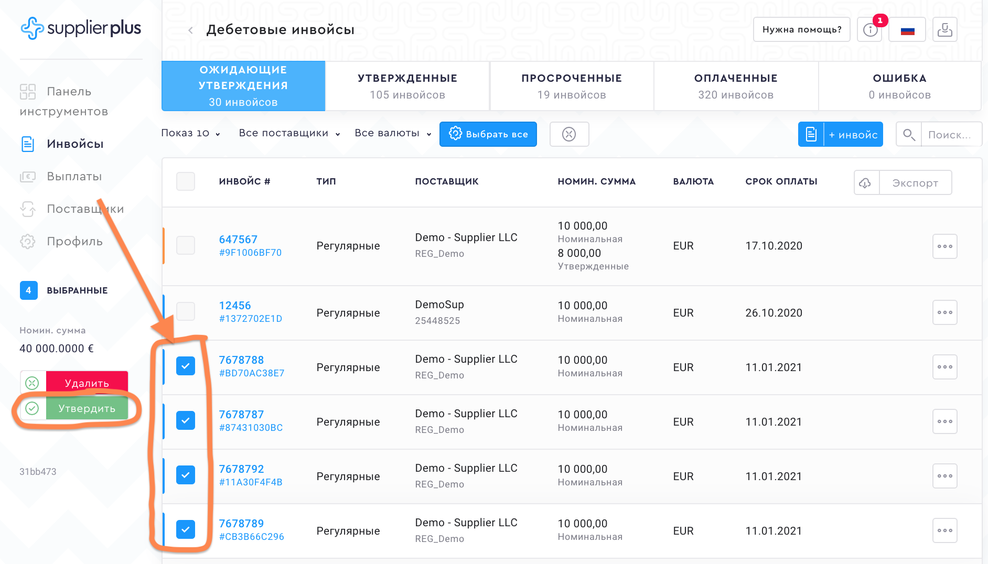Screen dimensions: 988x564
Task: Click the document icon beside + инвойс
Action: (x=811, y=135)
